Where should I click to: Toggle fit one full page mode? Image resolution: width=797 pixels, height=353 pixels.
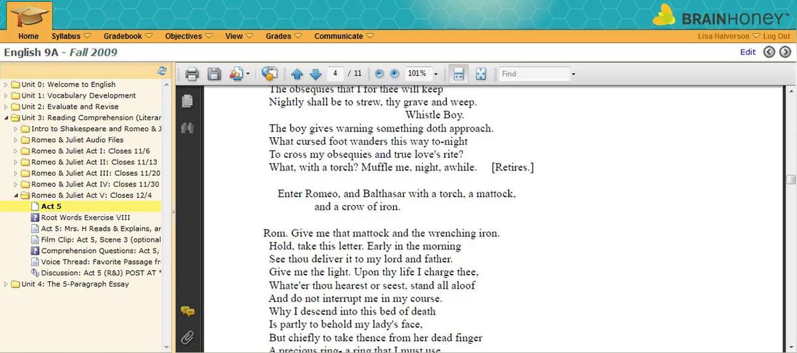point(482,74)
